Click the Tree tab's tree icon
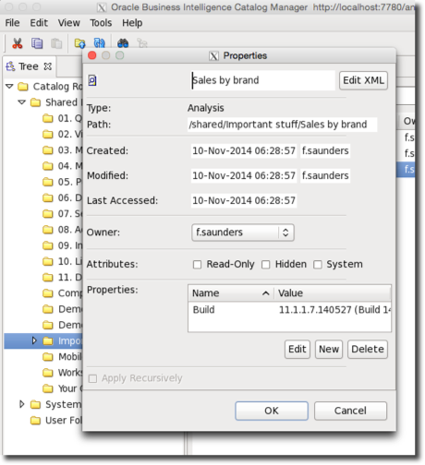The height and width of the screenshot is (465, 425). tap(10, 66)
